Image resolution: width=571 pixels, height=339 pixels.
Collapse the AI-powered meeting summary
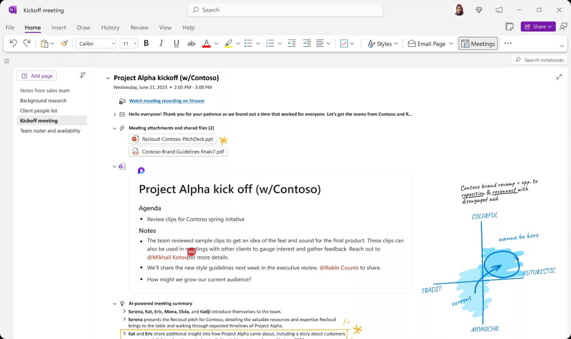pyautogui.click(x=114, y=304)
